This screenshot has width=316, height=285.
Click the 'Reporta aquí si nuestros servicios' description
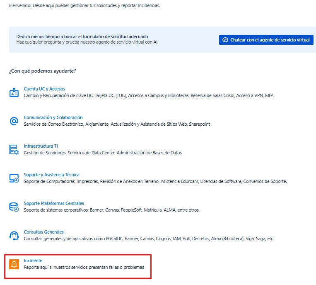(84, 268)
